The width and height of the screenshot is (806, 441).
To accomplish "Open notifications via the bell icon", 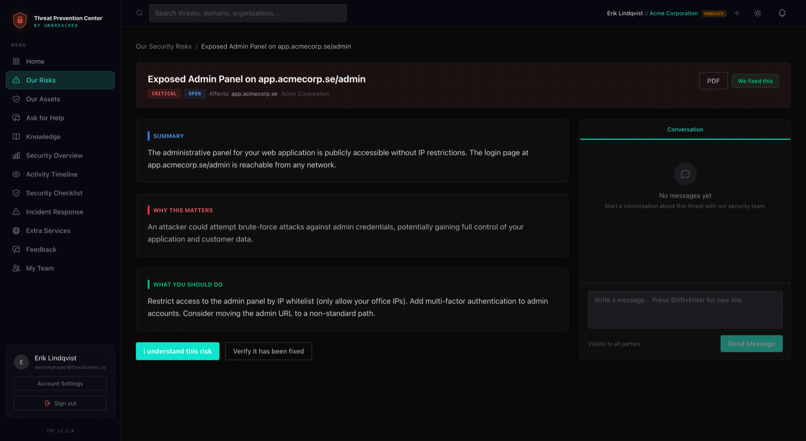I will 782,13.
